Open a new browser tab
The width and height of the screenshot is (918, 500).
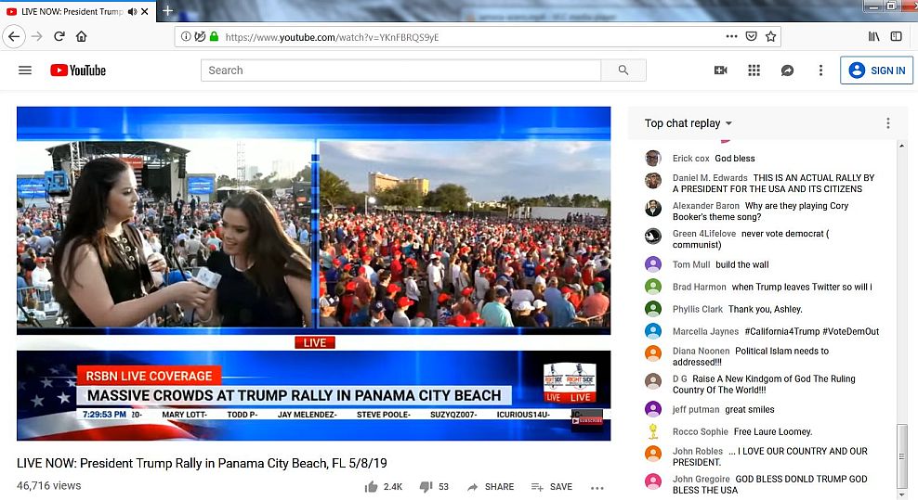[167, 11]
